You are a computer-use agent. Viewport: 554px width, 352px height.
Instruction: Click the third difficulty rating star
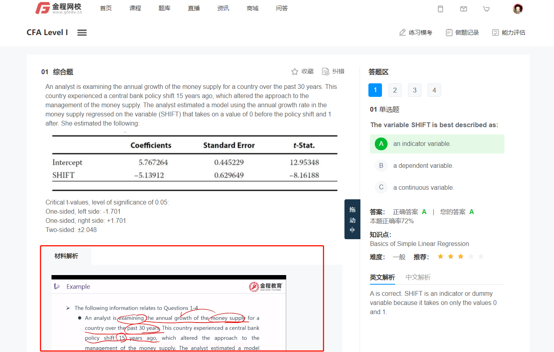(x=461, y=257)
